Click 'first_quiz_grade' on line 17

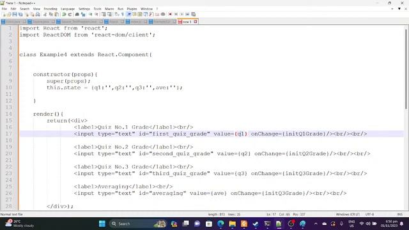(x=179, y=134)
